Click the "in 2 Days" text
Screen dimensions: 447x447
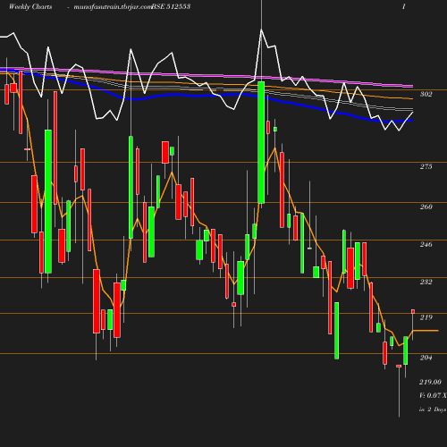click(433, 409)
